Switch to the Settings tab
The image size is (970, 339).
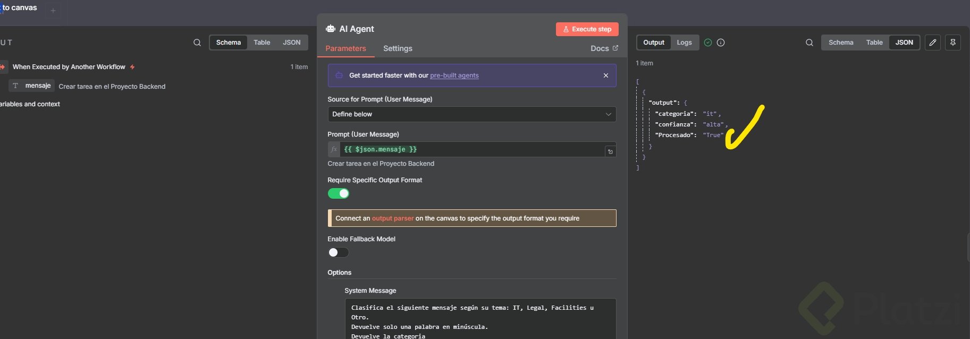click(398, 48)
